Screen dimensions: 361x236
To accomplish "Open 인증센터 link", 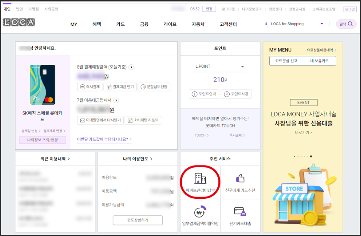I will pos(275,9).
